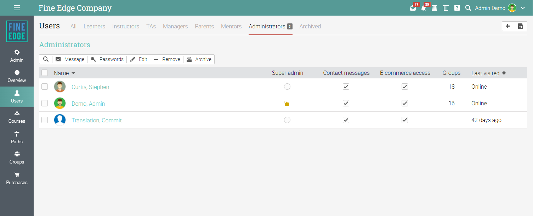This screenshot has height=216, width=533.
Task: Open Purchases in the sidebar
Action: pos(17,178)
